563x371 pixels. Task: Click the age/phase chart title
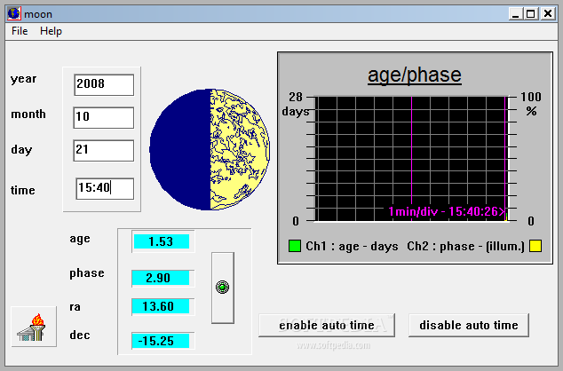(x=415, y=75)
